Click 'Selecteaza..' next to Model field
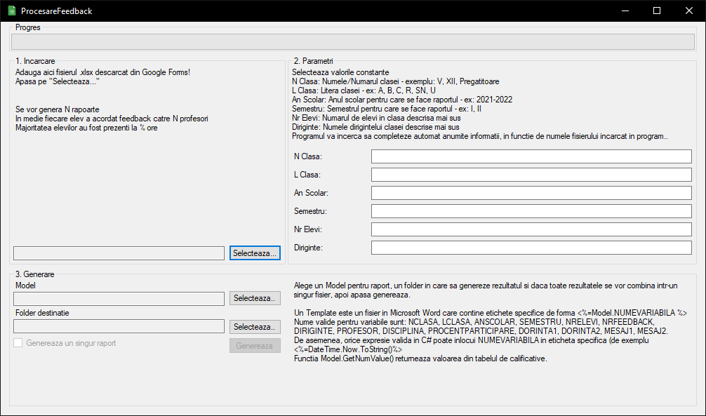 [254, 298]
